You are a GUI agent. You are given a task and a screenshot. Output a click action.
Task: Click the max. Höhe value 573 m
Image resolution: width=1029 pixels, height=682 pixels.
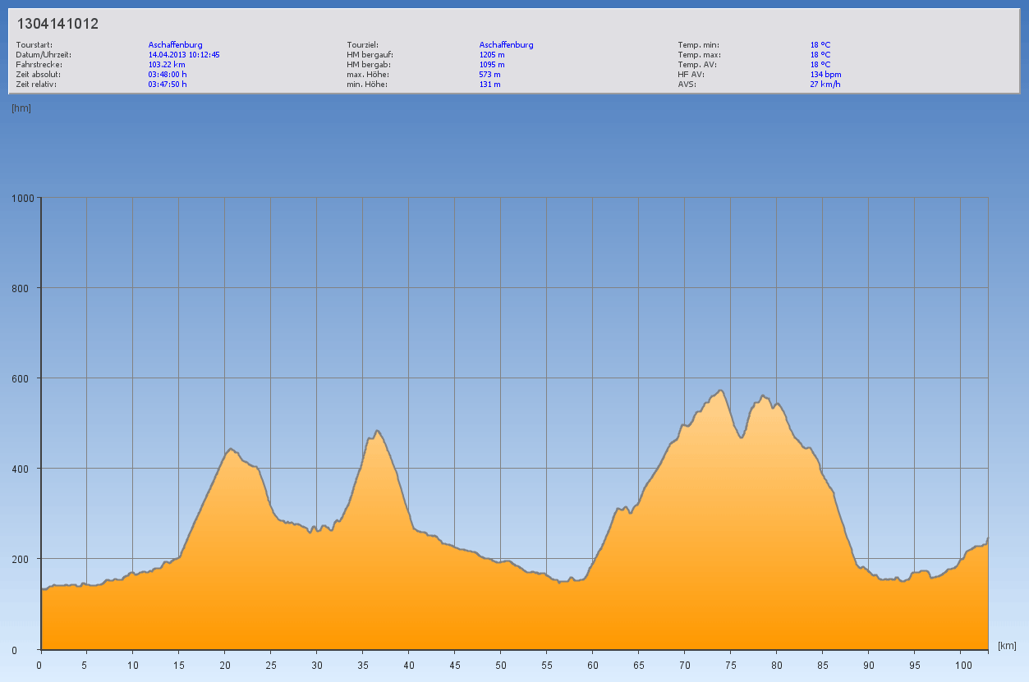point(489,74)
